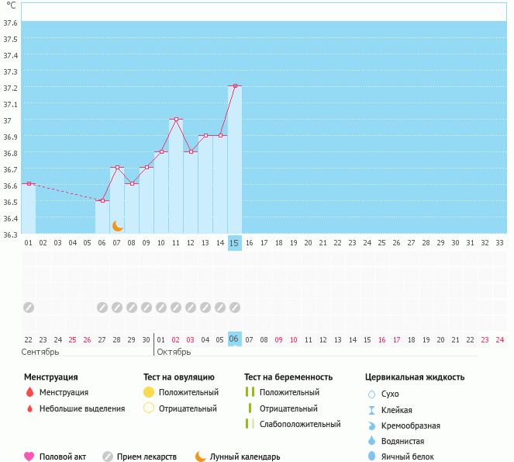Select the highlighted date 06 in October
Image resolution: width=514 pixels, height=462 pixels.
[235, 339]
